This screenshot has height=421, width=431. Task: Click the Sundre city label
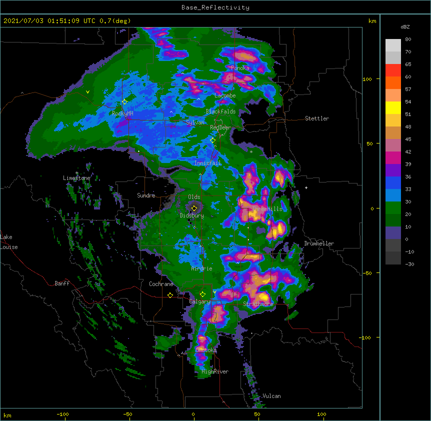coord(146,195)
